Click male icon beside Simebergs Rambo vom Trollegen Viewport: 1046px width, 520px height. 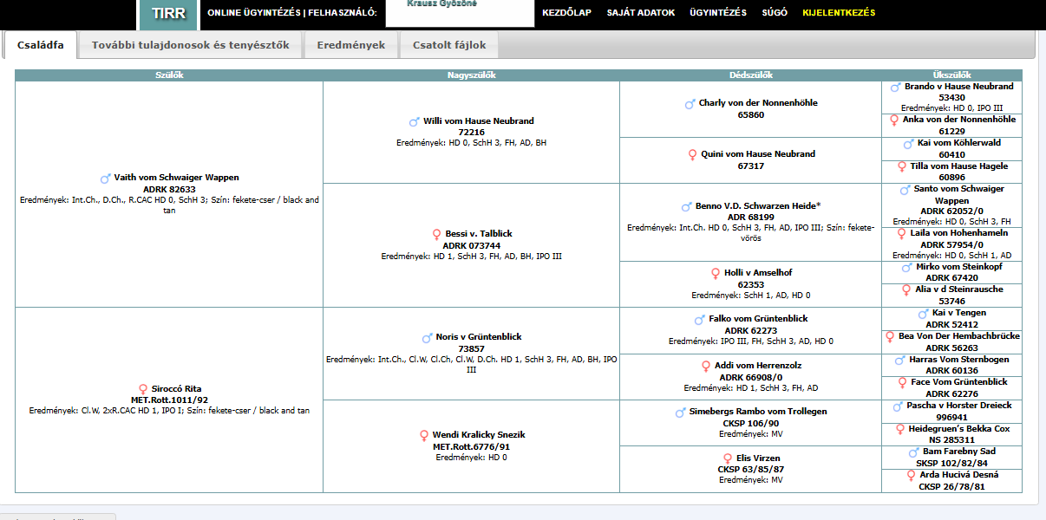[x=681, y=413]
